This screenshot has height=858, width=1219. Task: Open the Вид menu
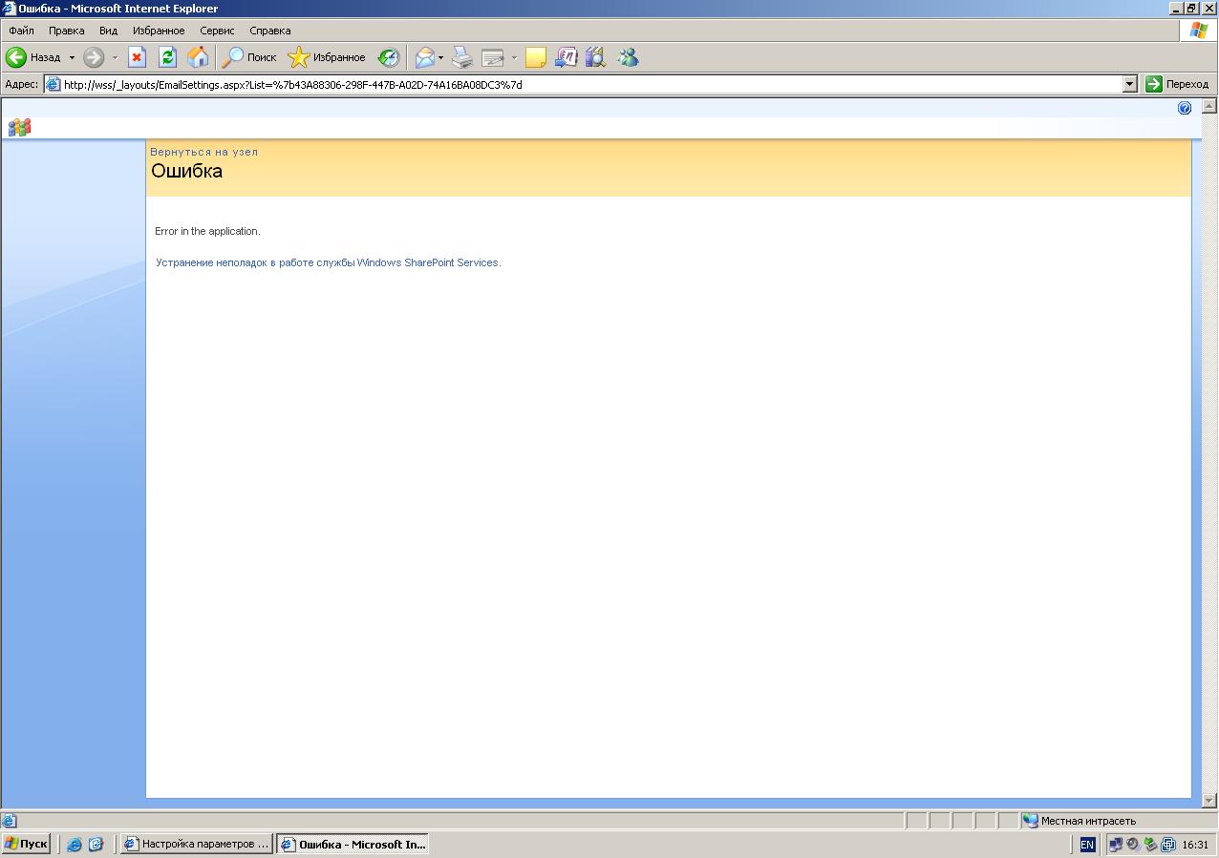pos(108,31)
